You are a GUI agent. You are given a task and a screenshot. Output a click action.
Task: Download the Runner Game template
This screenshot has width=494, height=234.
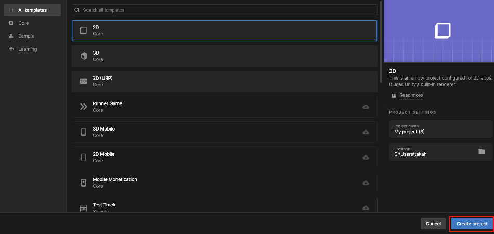point(366,107)
